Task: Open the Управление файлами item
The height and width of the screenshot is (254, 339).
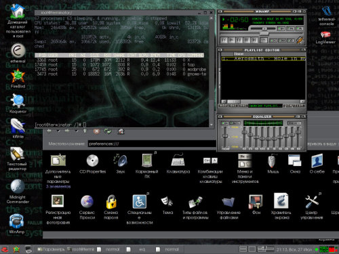Action: point(228,208)
